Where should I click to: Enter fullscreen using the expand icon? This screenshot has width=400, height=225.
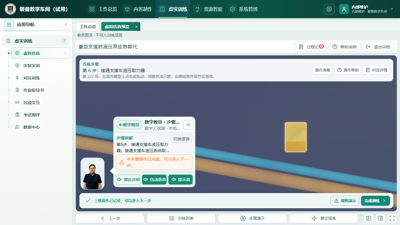click(392, 218)
